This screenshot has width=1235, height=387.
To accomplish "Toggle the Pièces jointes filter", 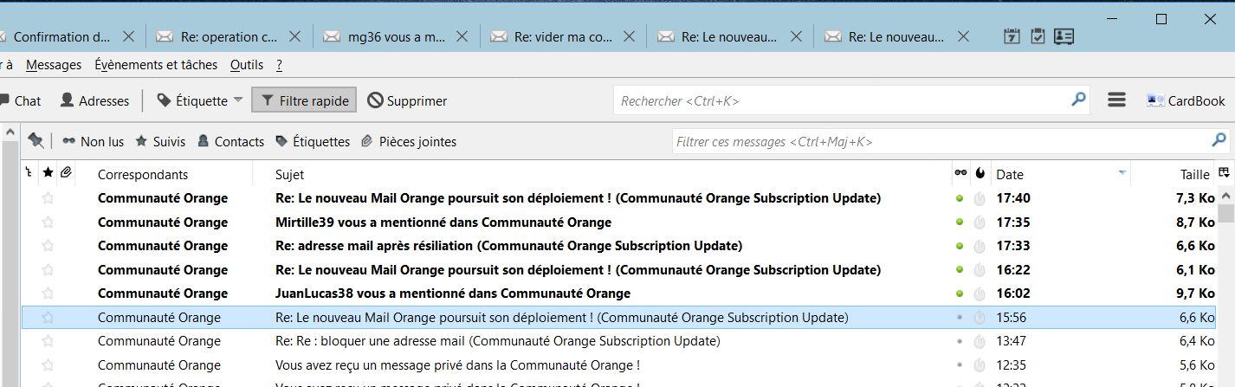I will pos(408,141).
